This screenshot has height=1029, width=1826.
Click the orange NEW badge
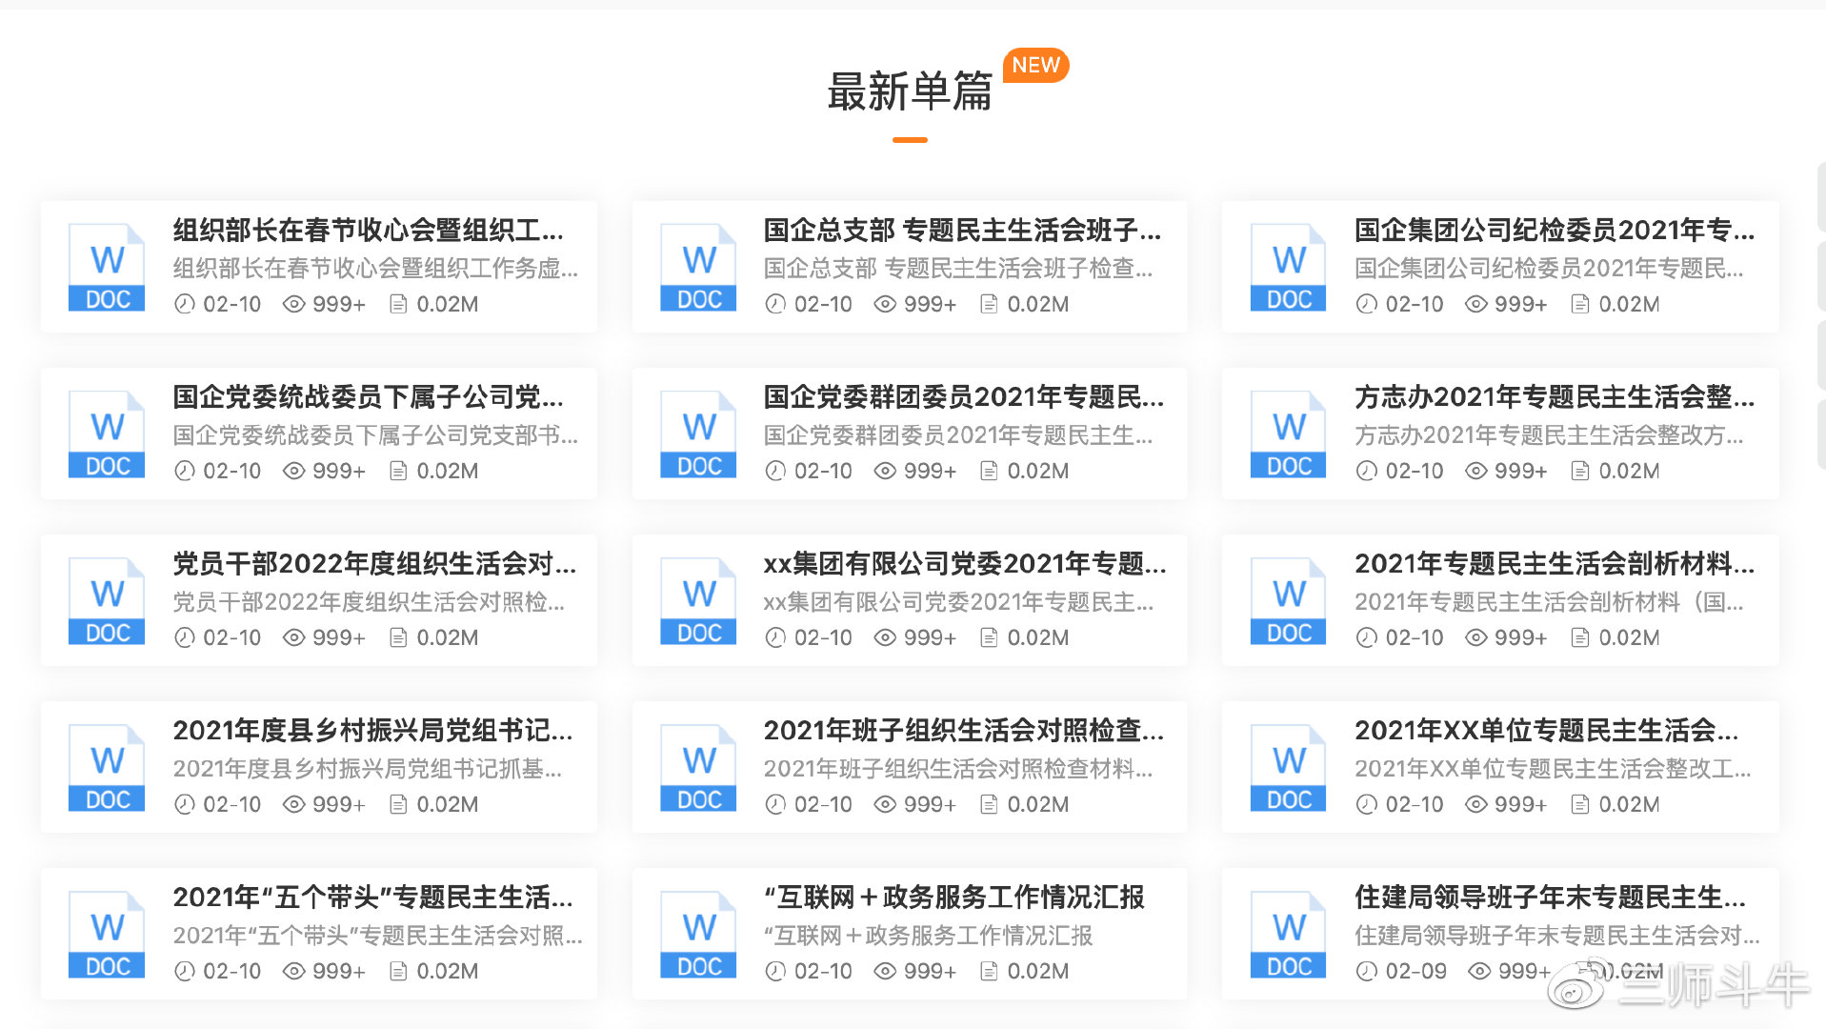coord(1035,66)
